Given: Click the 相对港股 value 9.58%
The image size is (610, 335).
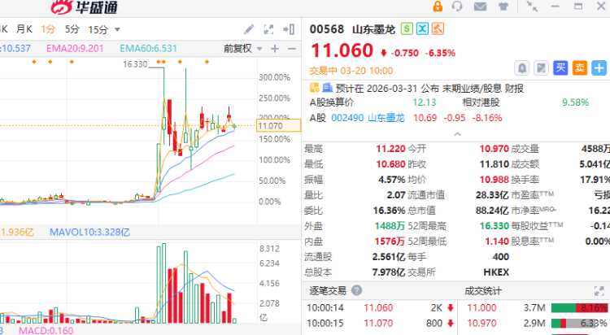Looking at the screenshot, I should point(575,102).
